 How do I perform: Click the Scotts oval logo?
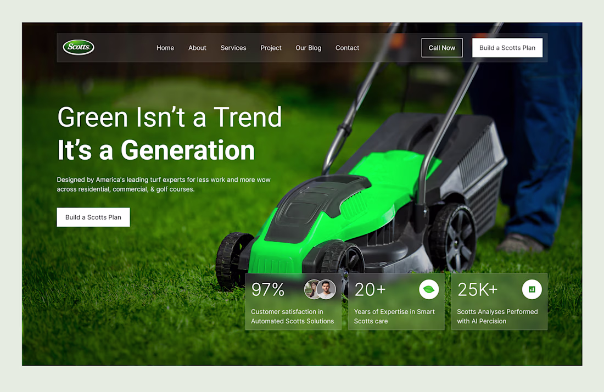coord(79,47)
